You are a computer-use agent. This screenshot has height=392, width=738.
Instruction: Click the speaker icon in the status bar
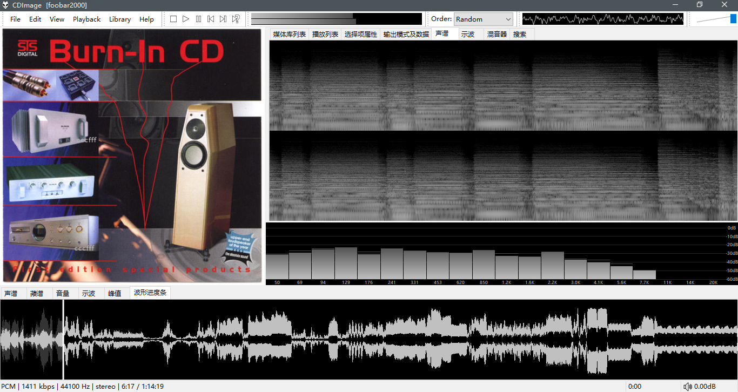(x=687, y=387)
